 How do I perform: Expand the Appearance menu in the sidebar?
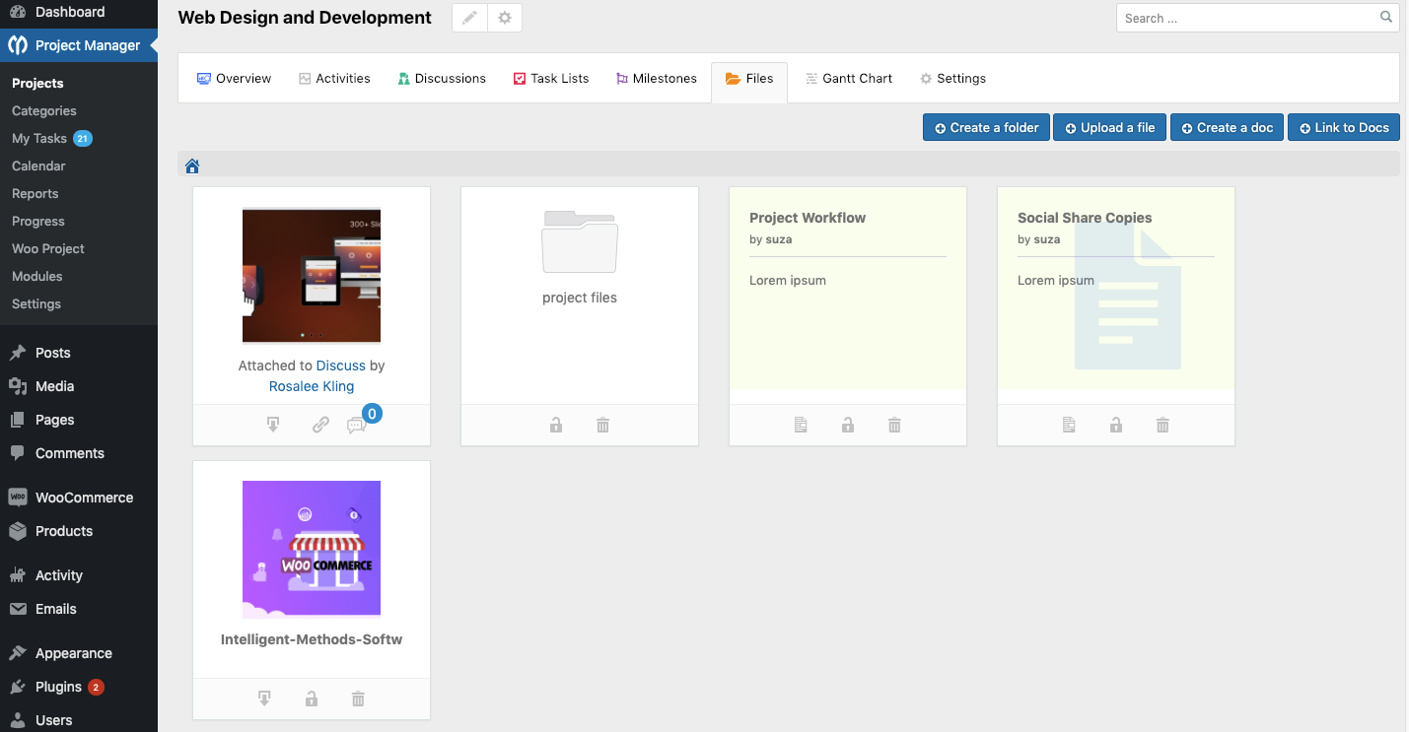(71, 652)
